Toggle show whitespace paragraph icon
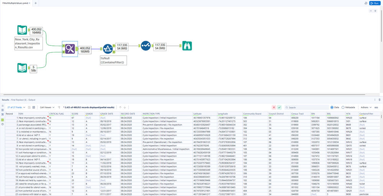 59,107
